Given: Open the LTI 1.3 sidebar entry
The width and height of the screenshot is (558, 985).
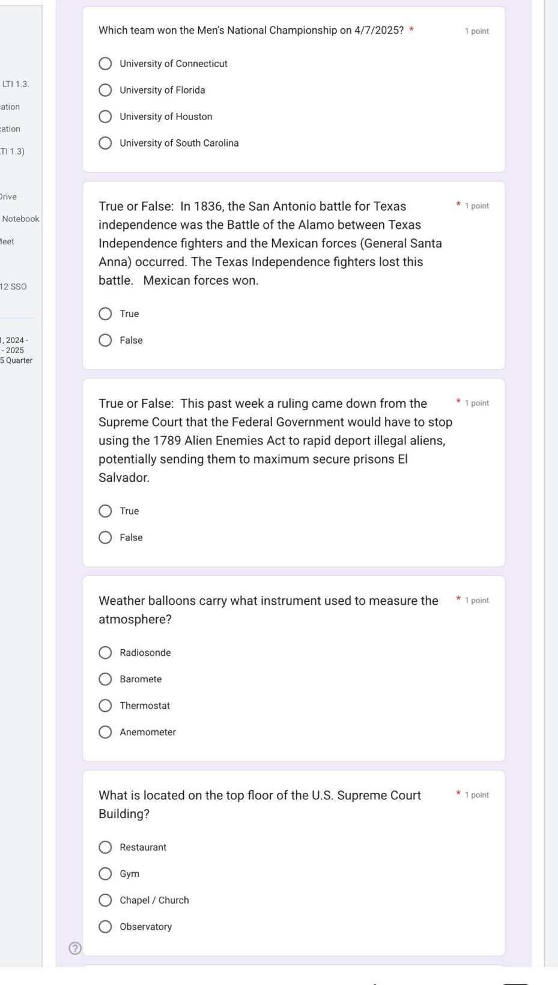Looking at the screenshot, I should pos(16,84).
